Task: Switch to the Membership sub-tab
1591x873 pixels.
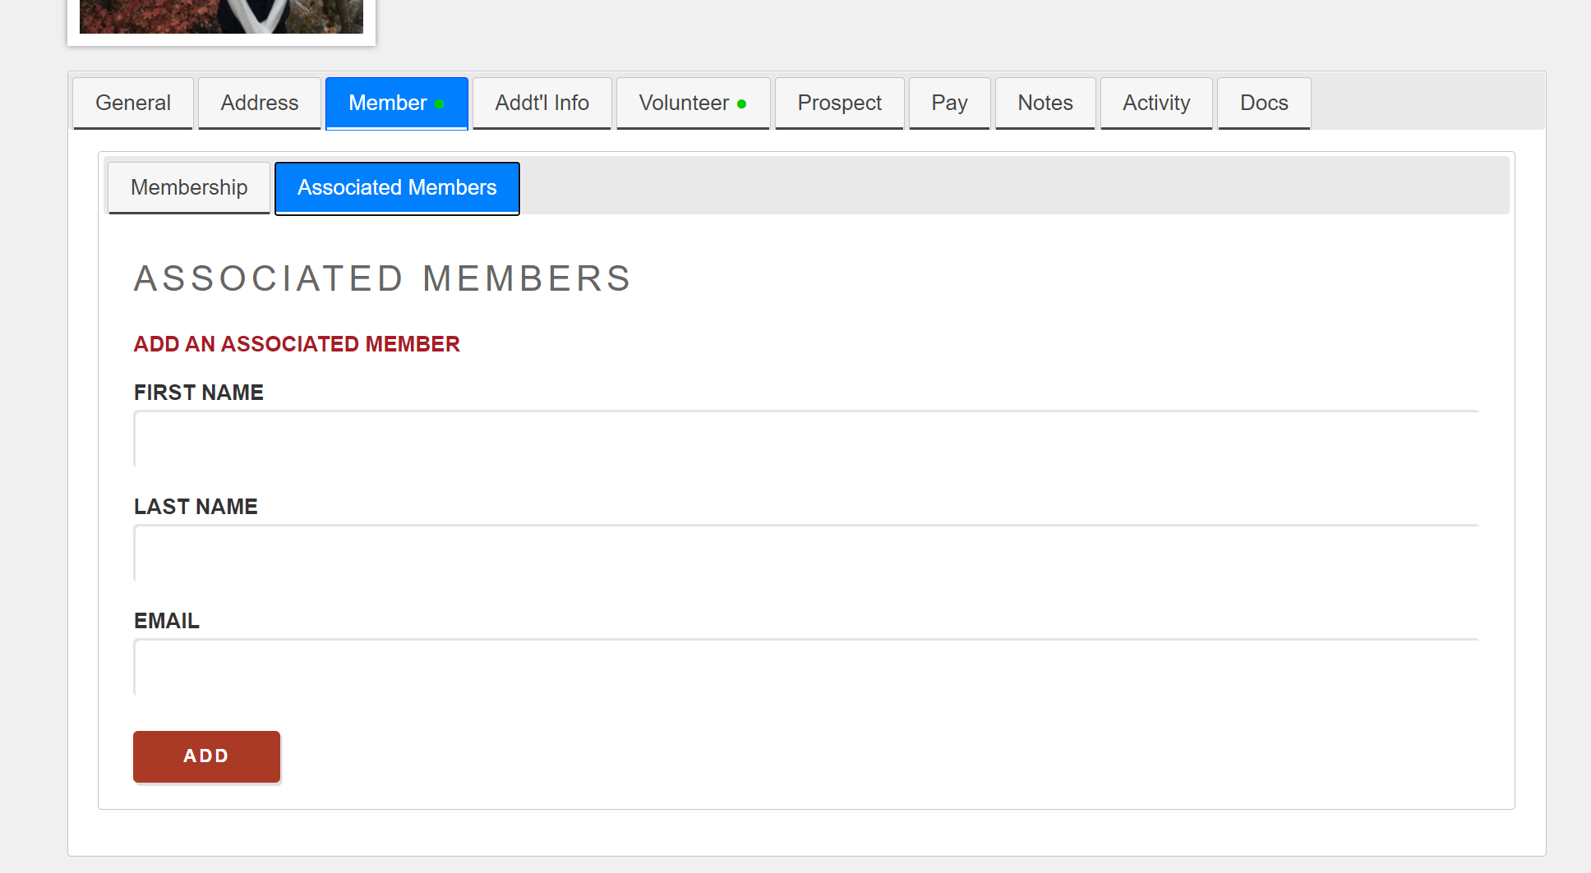Action: (189, 188)
